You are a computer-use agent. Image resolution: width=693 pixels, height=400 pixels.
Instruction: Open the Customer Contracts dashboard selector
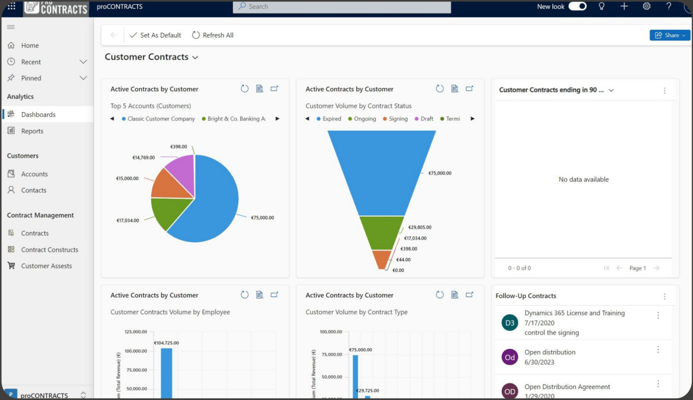click(x=152, y=57)
